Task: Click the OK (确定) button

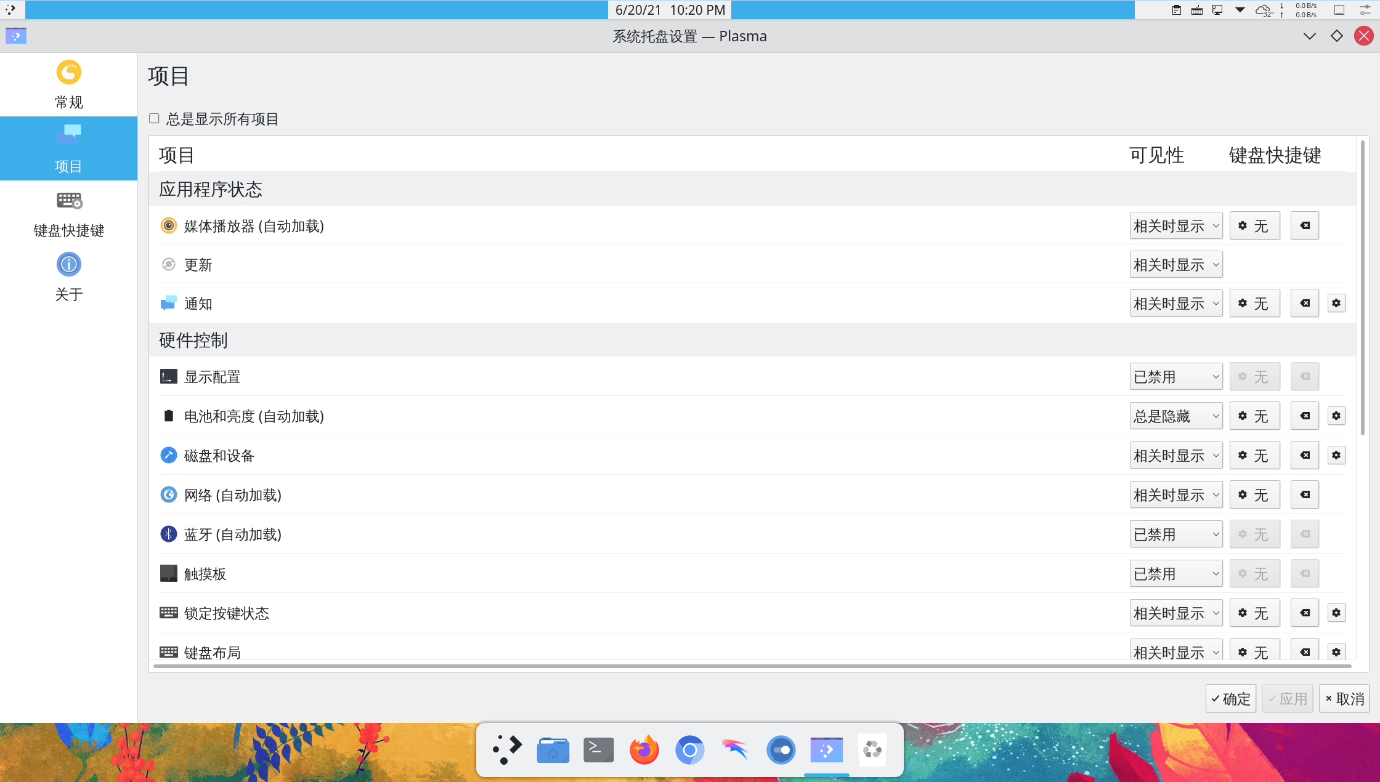Action: tap(1230, 698)
